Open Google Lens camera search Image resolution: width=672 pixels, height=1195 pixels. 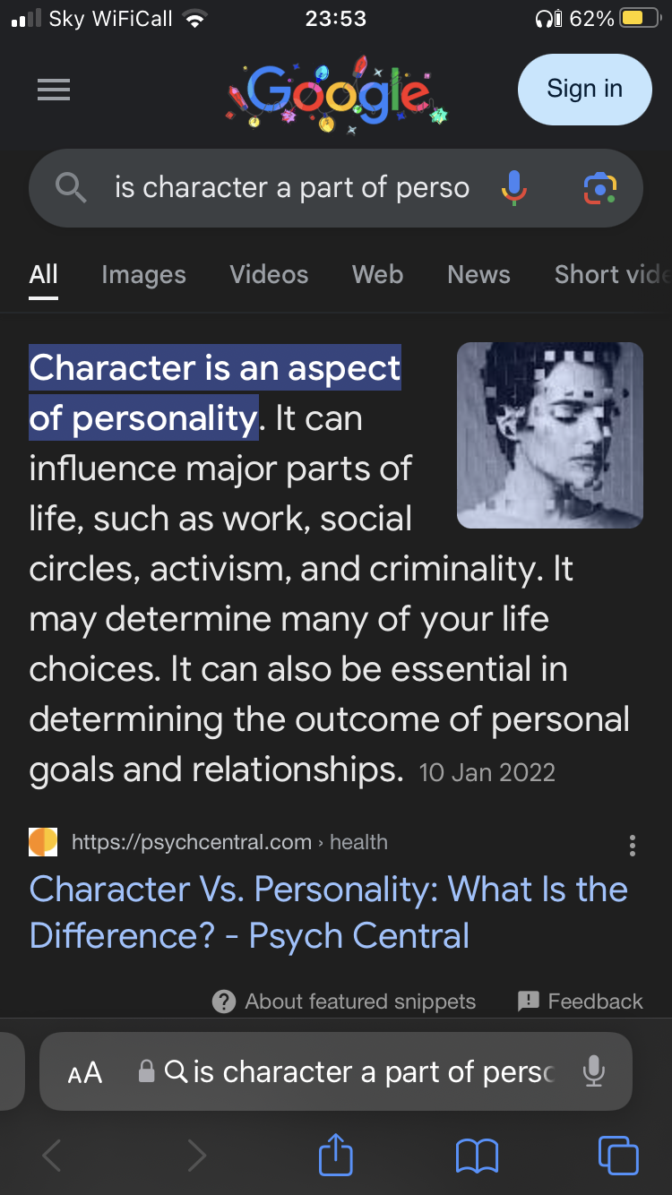599,187
